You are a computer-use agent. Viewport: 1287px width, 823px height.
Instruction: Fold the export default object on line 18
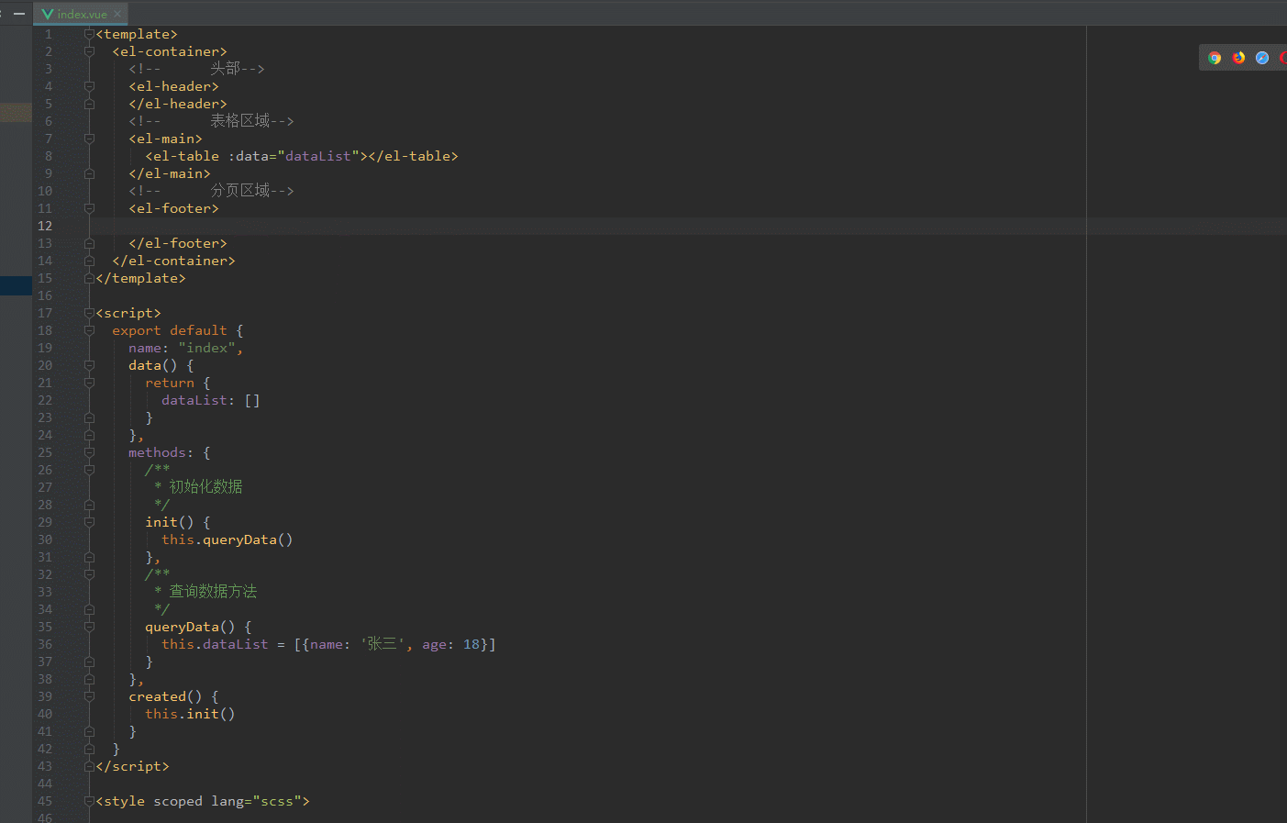point(89,330)
